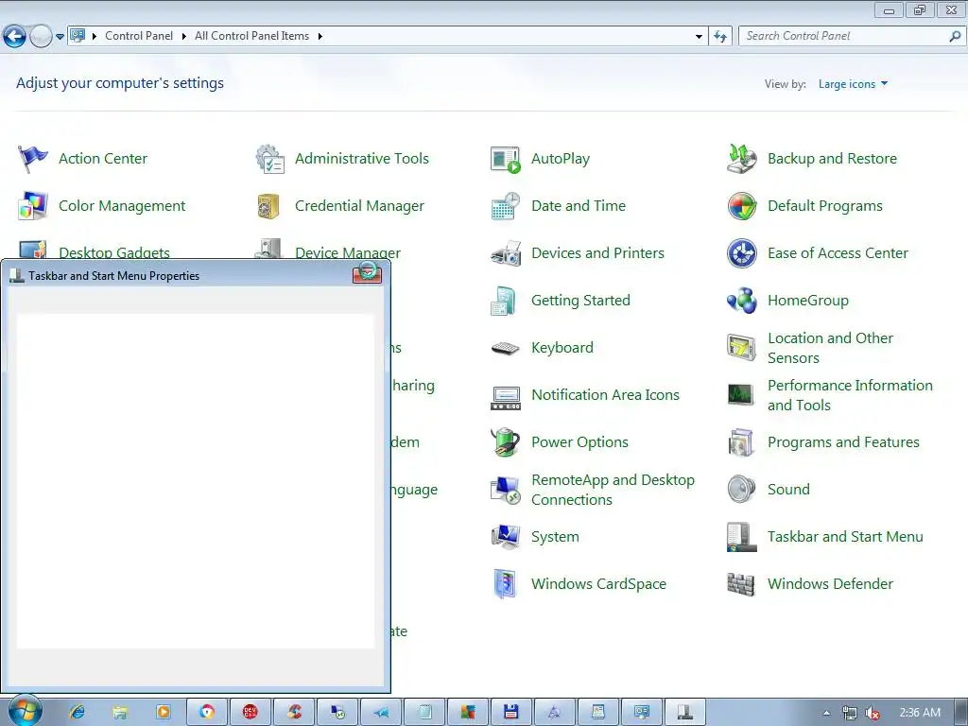Launch Windows Media Player from taskbar
Image resolution: width=968 pixels, height=726 pixels.
pyautogui.click(x=164, y=712)
